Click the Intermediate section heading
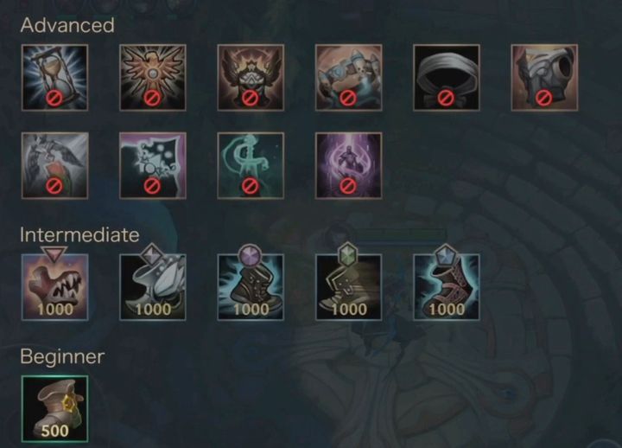The height and width of the screenshot is (448, 622). pos(79,234)
